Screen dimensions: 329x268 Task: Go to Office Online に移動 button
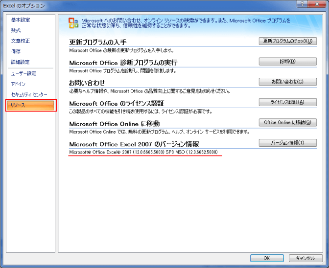[x=288, y=122]
